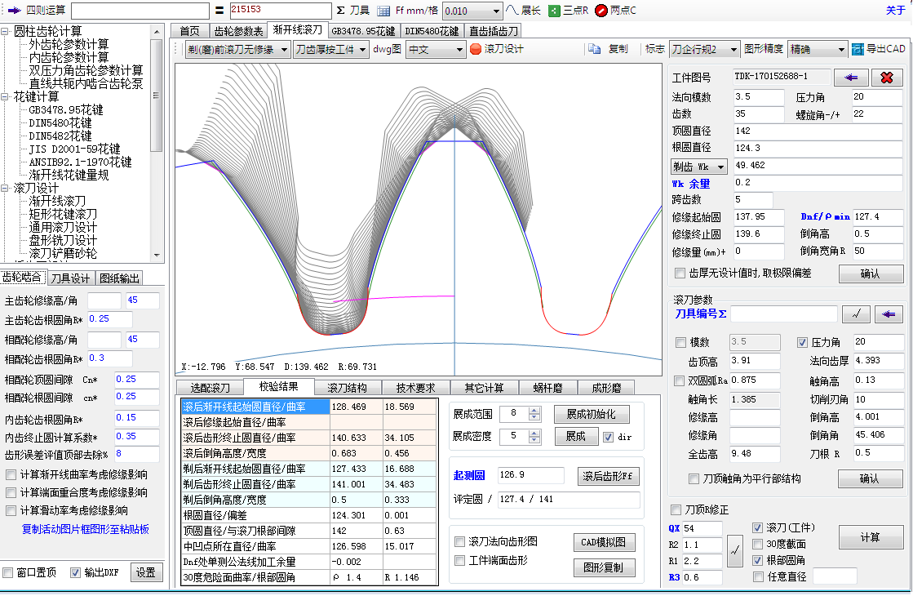This screenshot has height=596, width=913.
Task: Toggle the 根部圆角 checkbox
Action: (757, 560)
